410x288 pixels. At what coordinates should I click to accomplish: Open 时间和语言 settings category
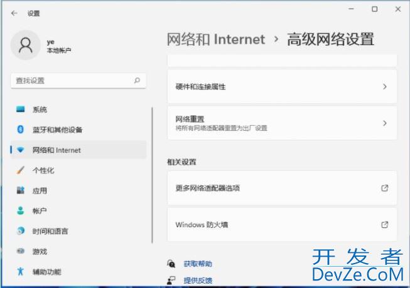point(78,231)
